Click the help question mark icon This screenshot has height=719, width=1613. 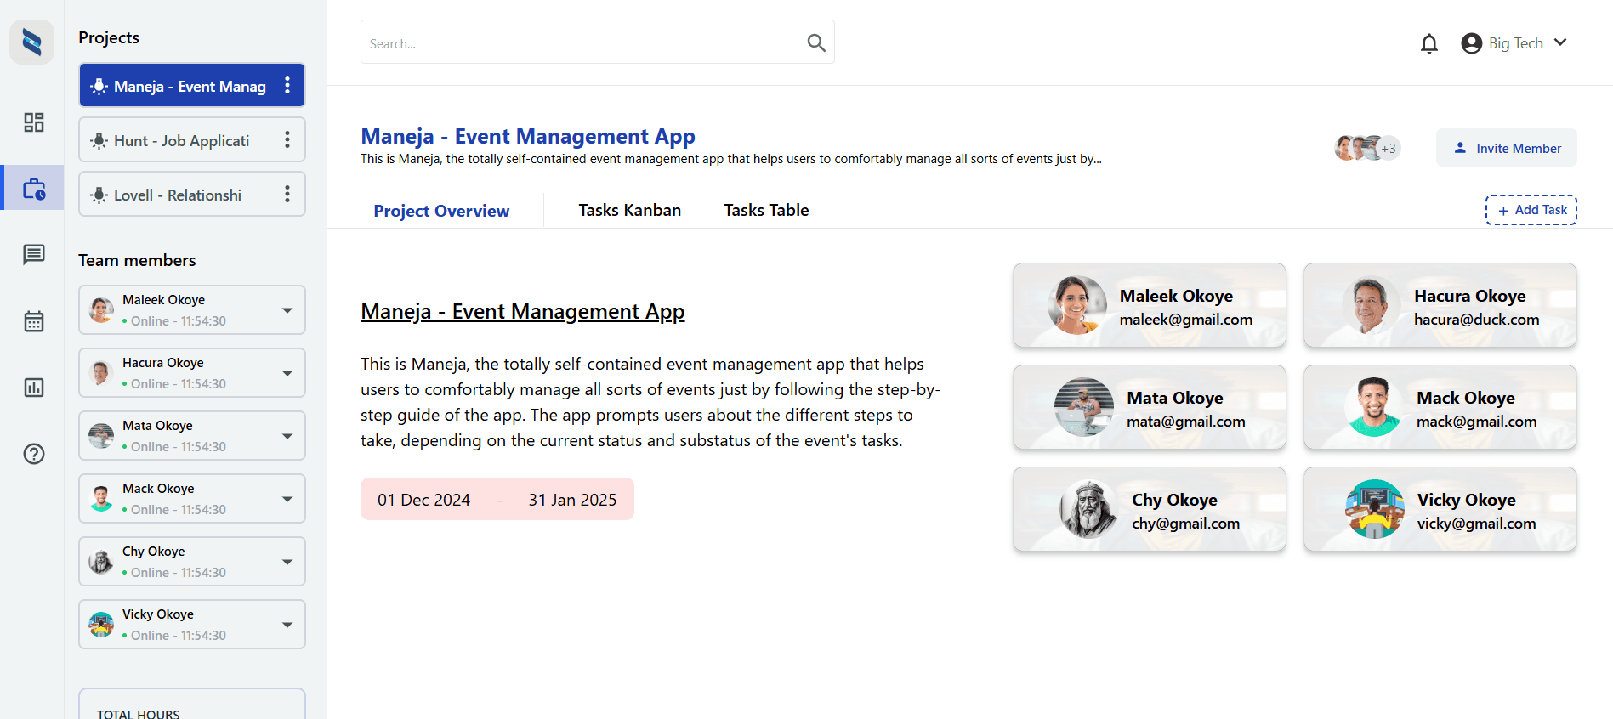point(34,454)
